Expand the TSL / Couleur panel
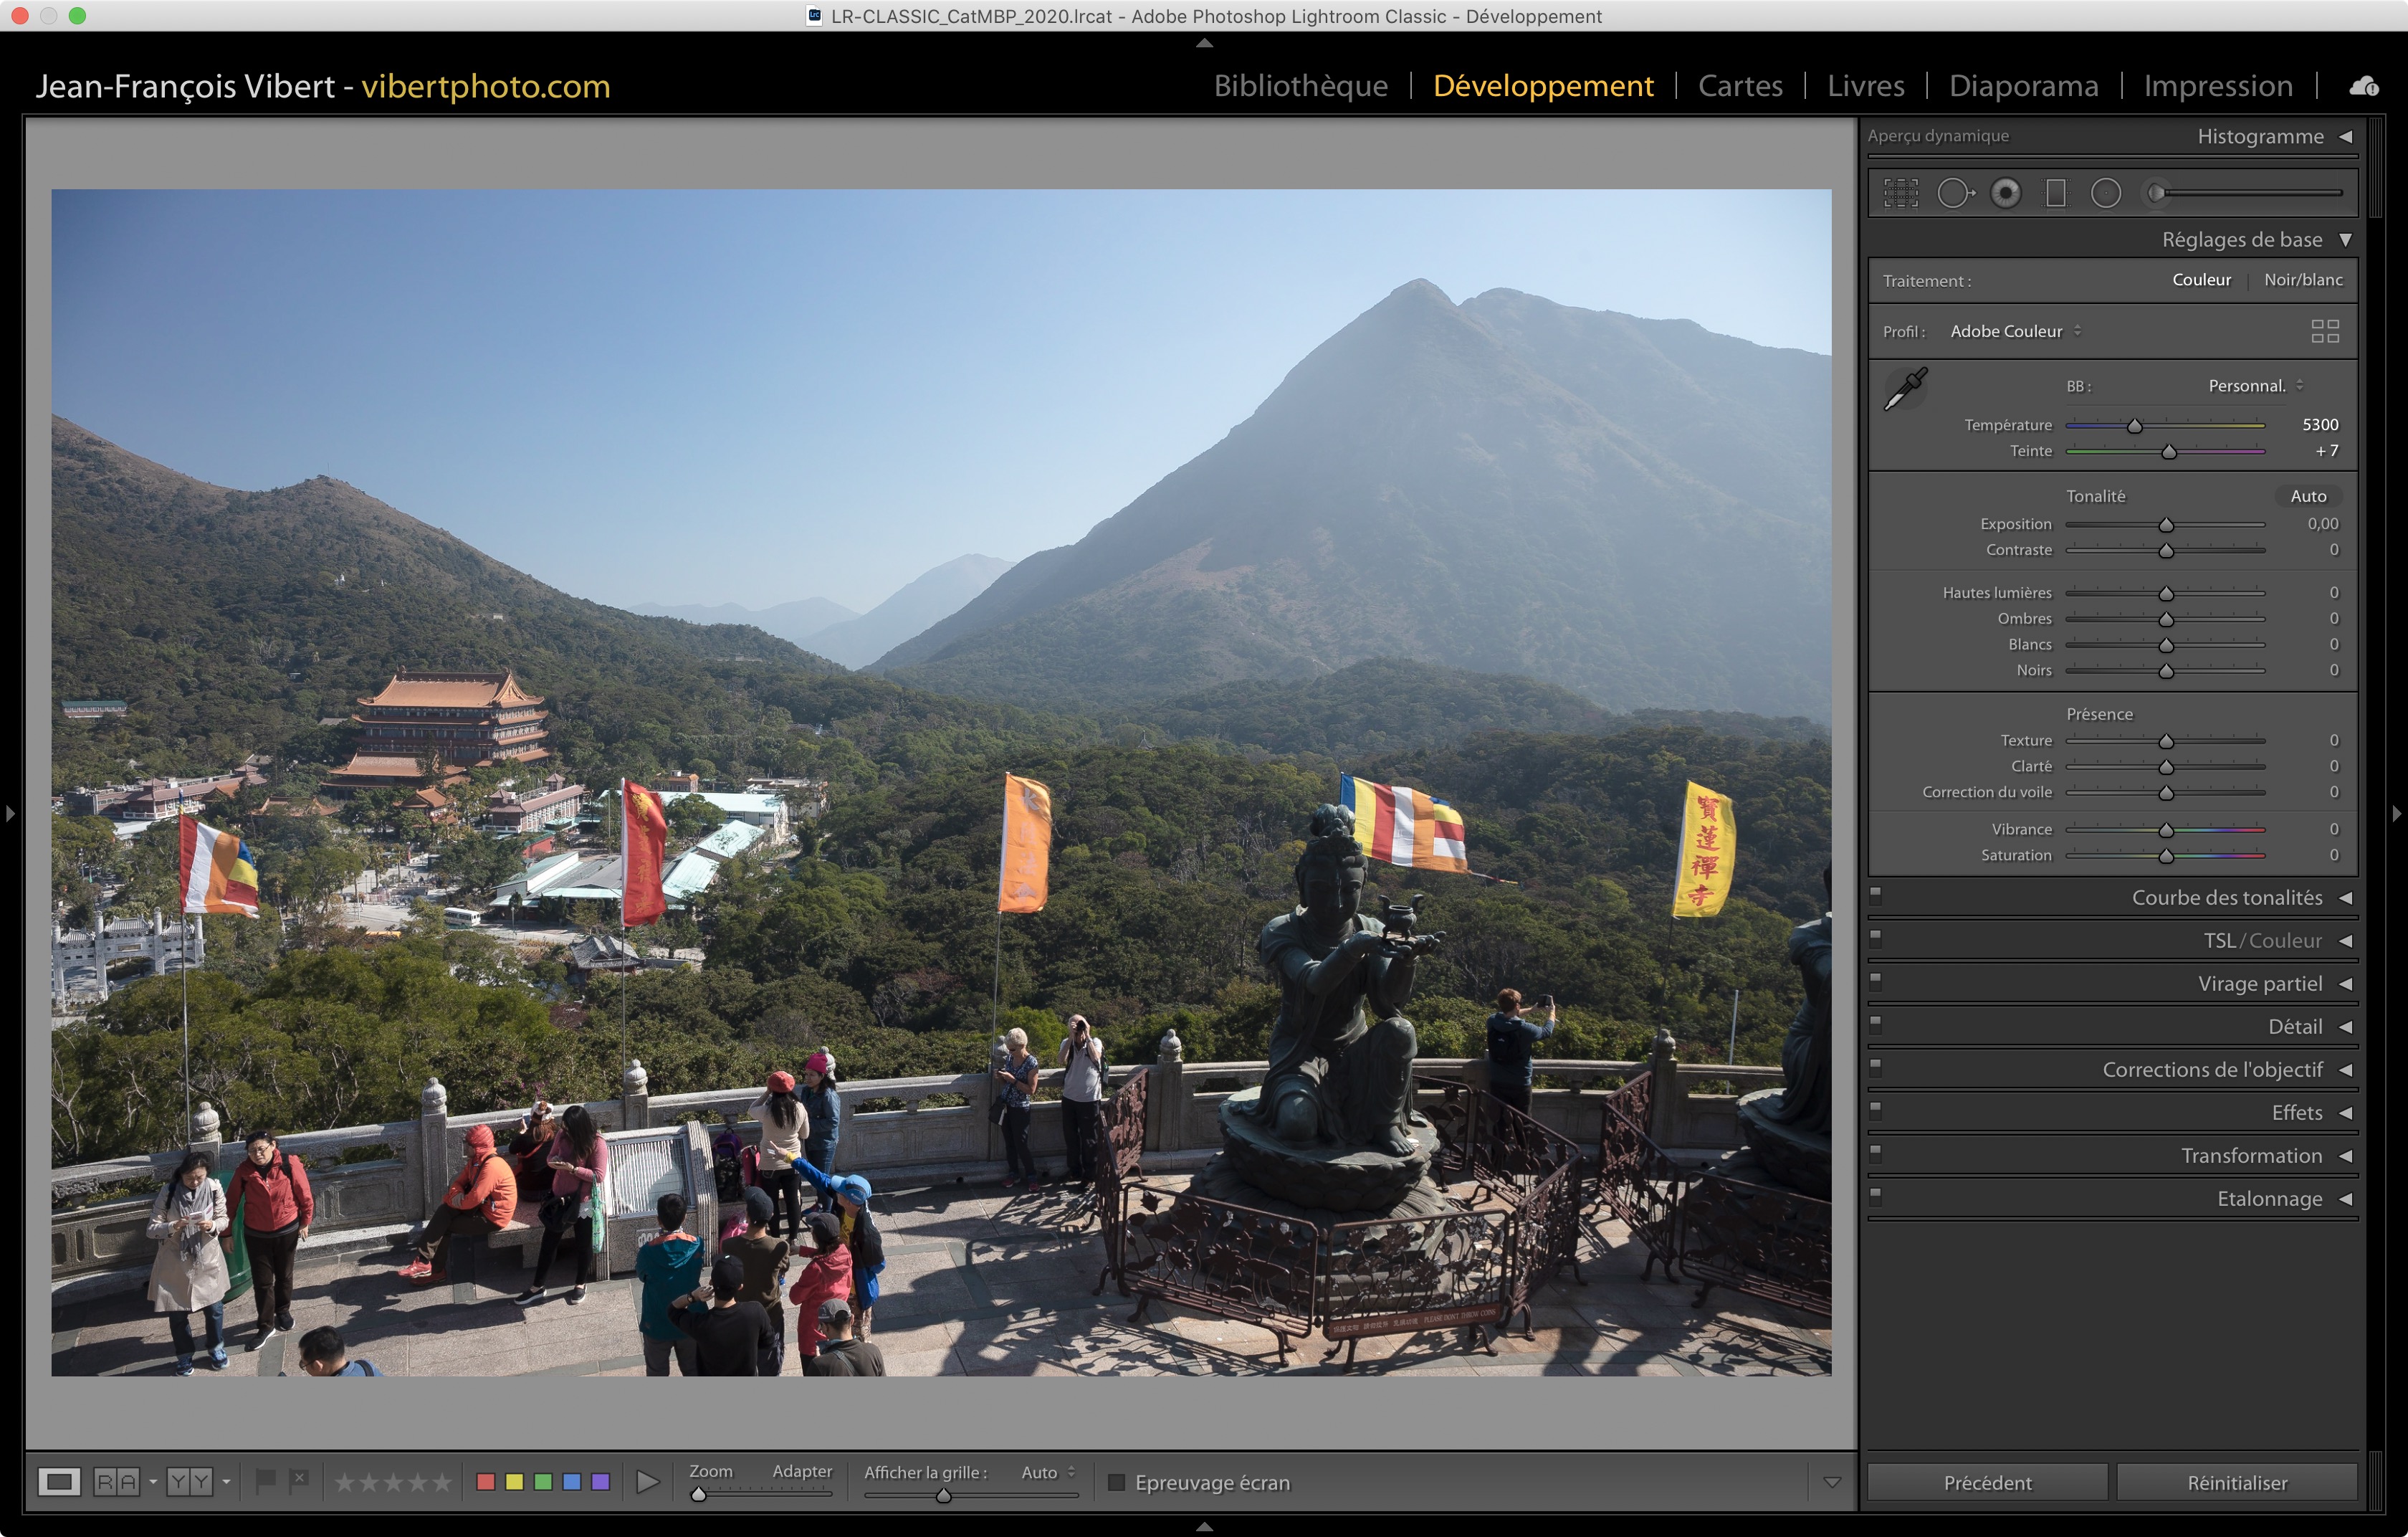This screenshot has height=1537, width=2408. tap(2262, 941)
